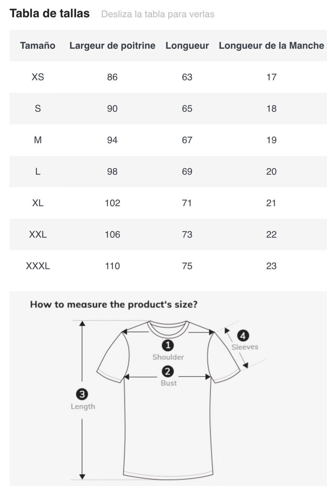Click the XXXL size row label
This screenshot has height=486, width=327.
38,266
